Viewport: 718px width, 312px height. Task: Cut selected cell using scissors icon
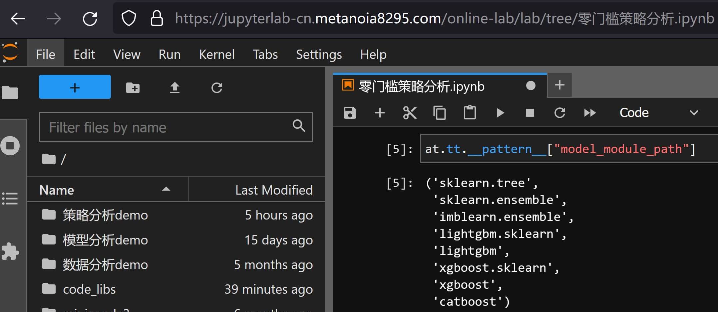coord(410,113)
